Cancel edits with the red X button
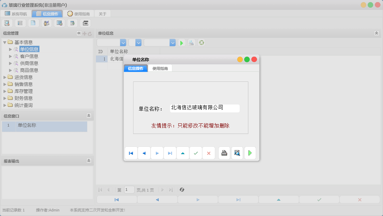The height and width of the screenshot is (216, 383). pos(209,153)
